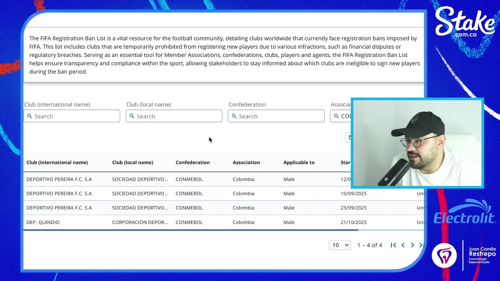Image resolution: width=500 pixels, height=281 pixels.
Task: Click Colombia in the DEP. QUINDIO row
Action: [x=243, y=222]
